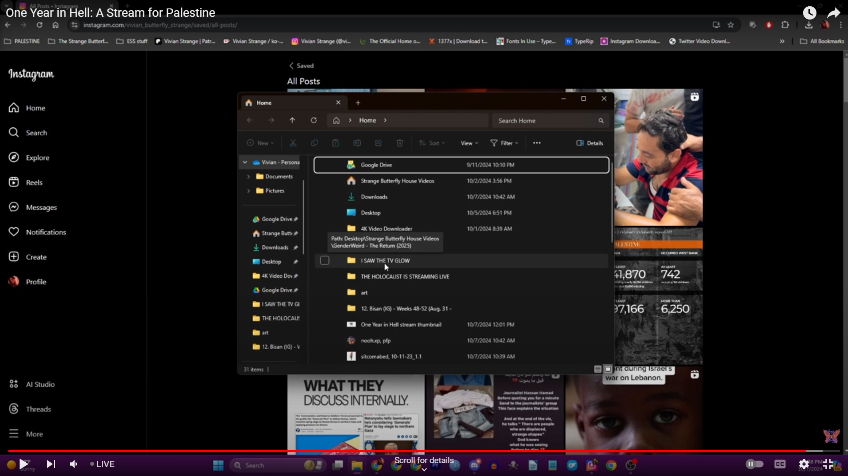848x476 pixels.
Task: Open Instagram Home in sidebar
Action: 27,108
